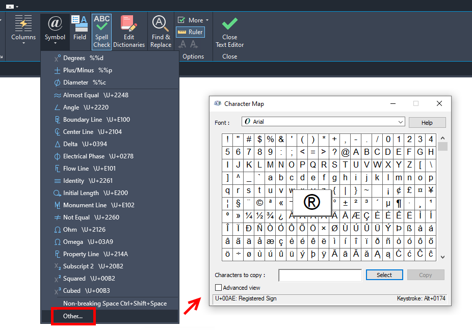Click the Character Map title icon
Viewport: 472px width, 330px height.
pyautogui.click(x=217, y=103)
